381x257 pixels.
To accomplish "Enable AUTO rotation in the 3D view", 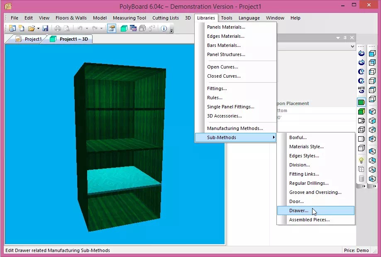I will [x=361, y=92].
